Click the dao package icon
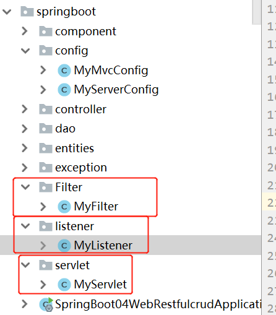 [x=46, y=128]
